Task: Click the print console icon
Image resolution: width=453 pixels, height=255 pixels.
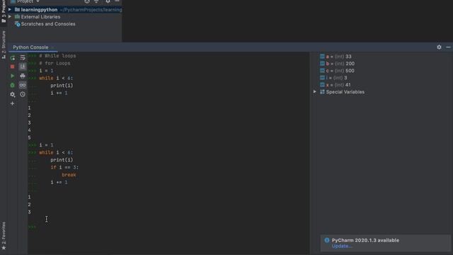Action: [23, 76]
